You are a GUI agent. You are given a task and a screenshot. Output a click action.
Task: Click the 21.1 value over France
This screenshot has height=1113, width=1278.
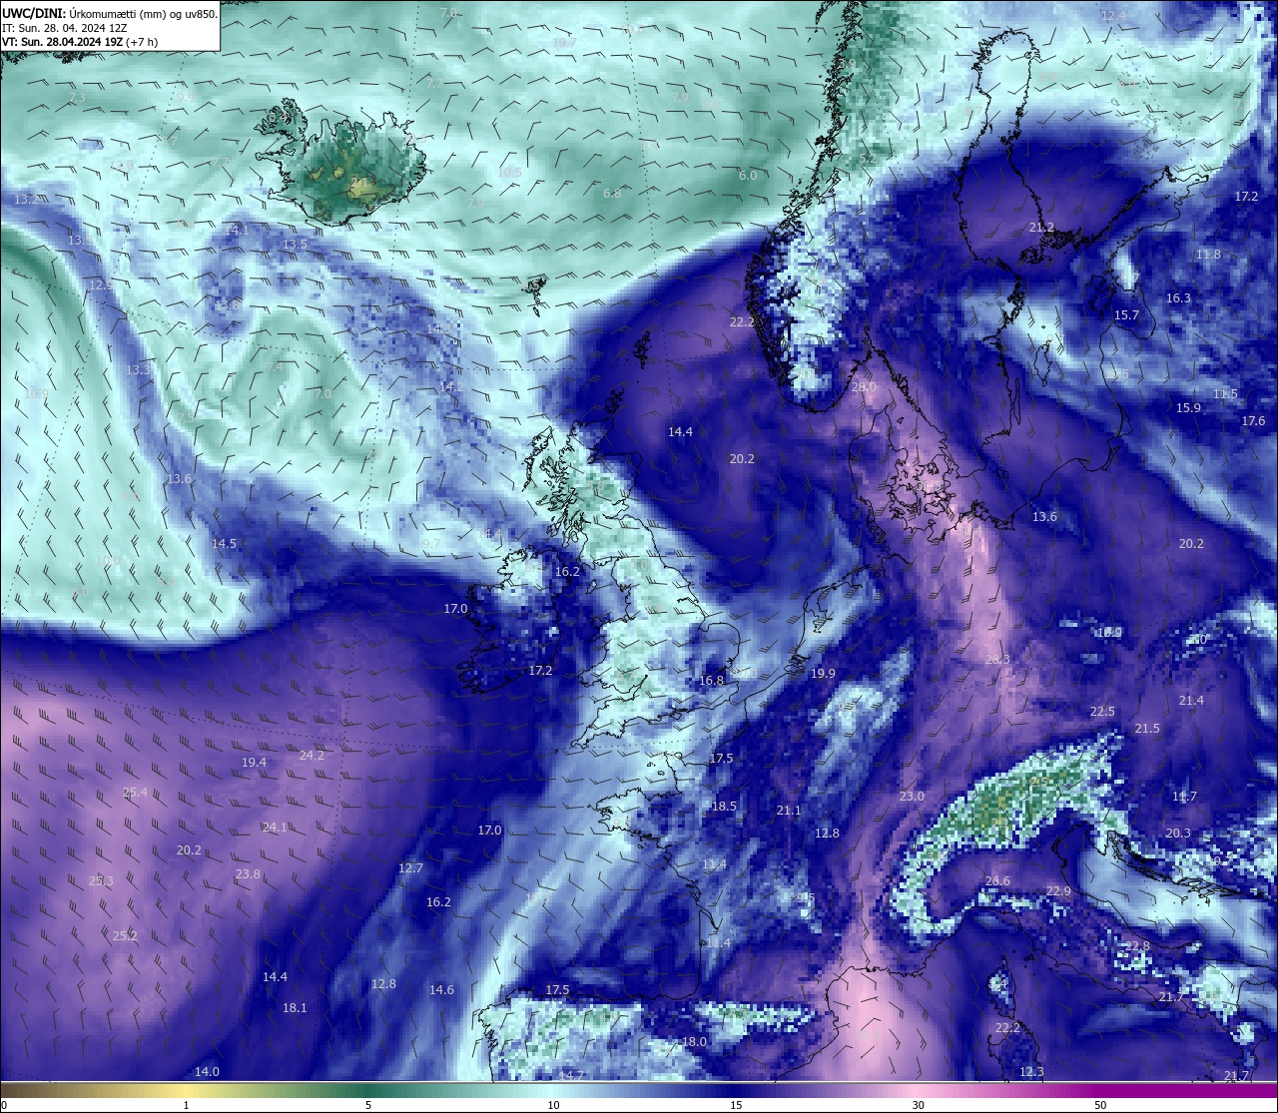point(789,811)
